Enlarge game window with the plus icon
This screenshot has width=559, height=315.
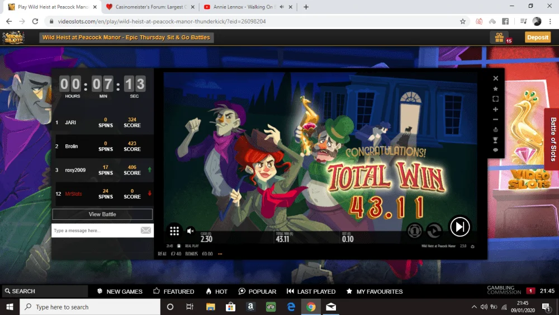495,109
